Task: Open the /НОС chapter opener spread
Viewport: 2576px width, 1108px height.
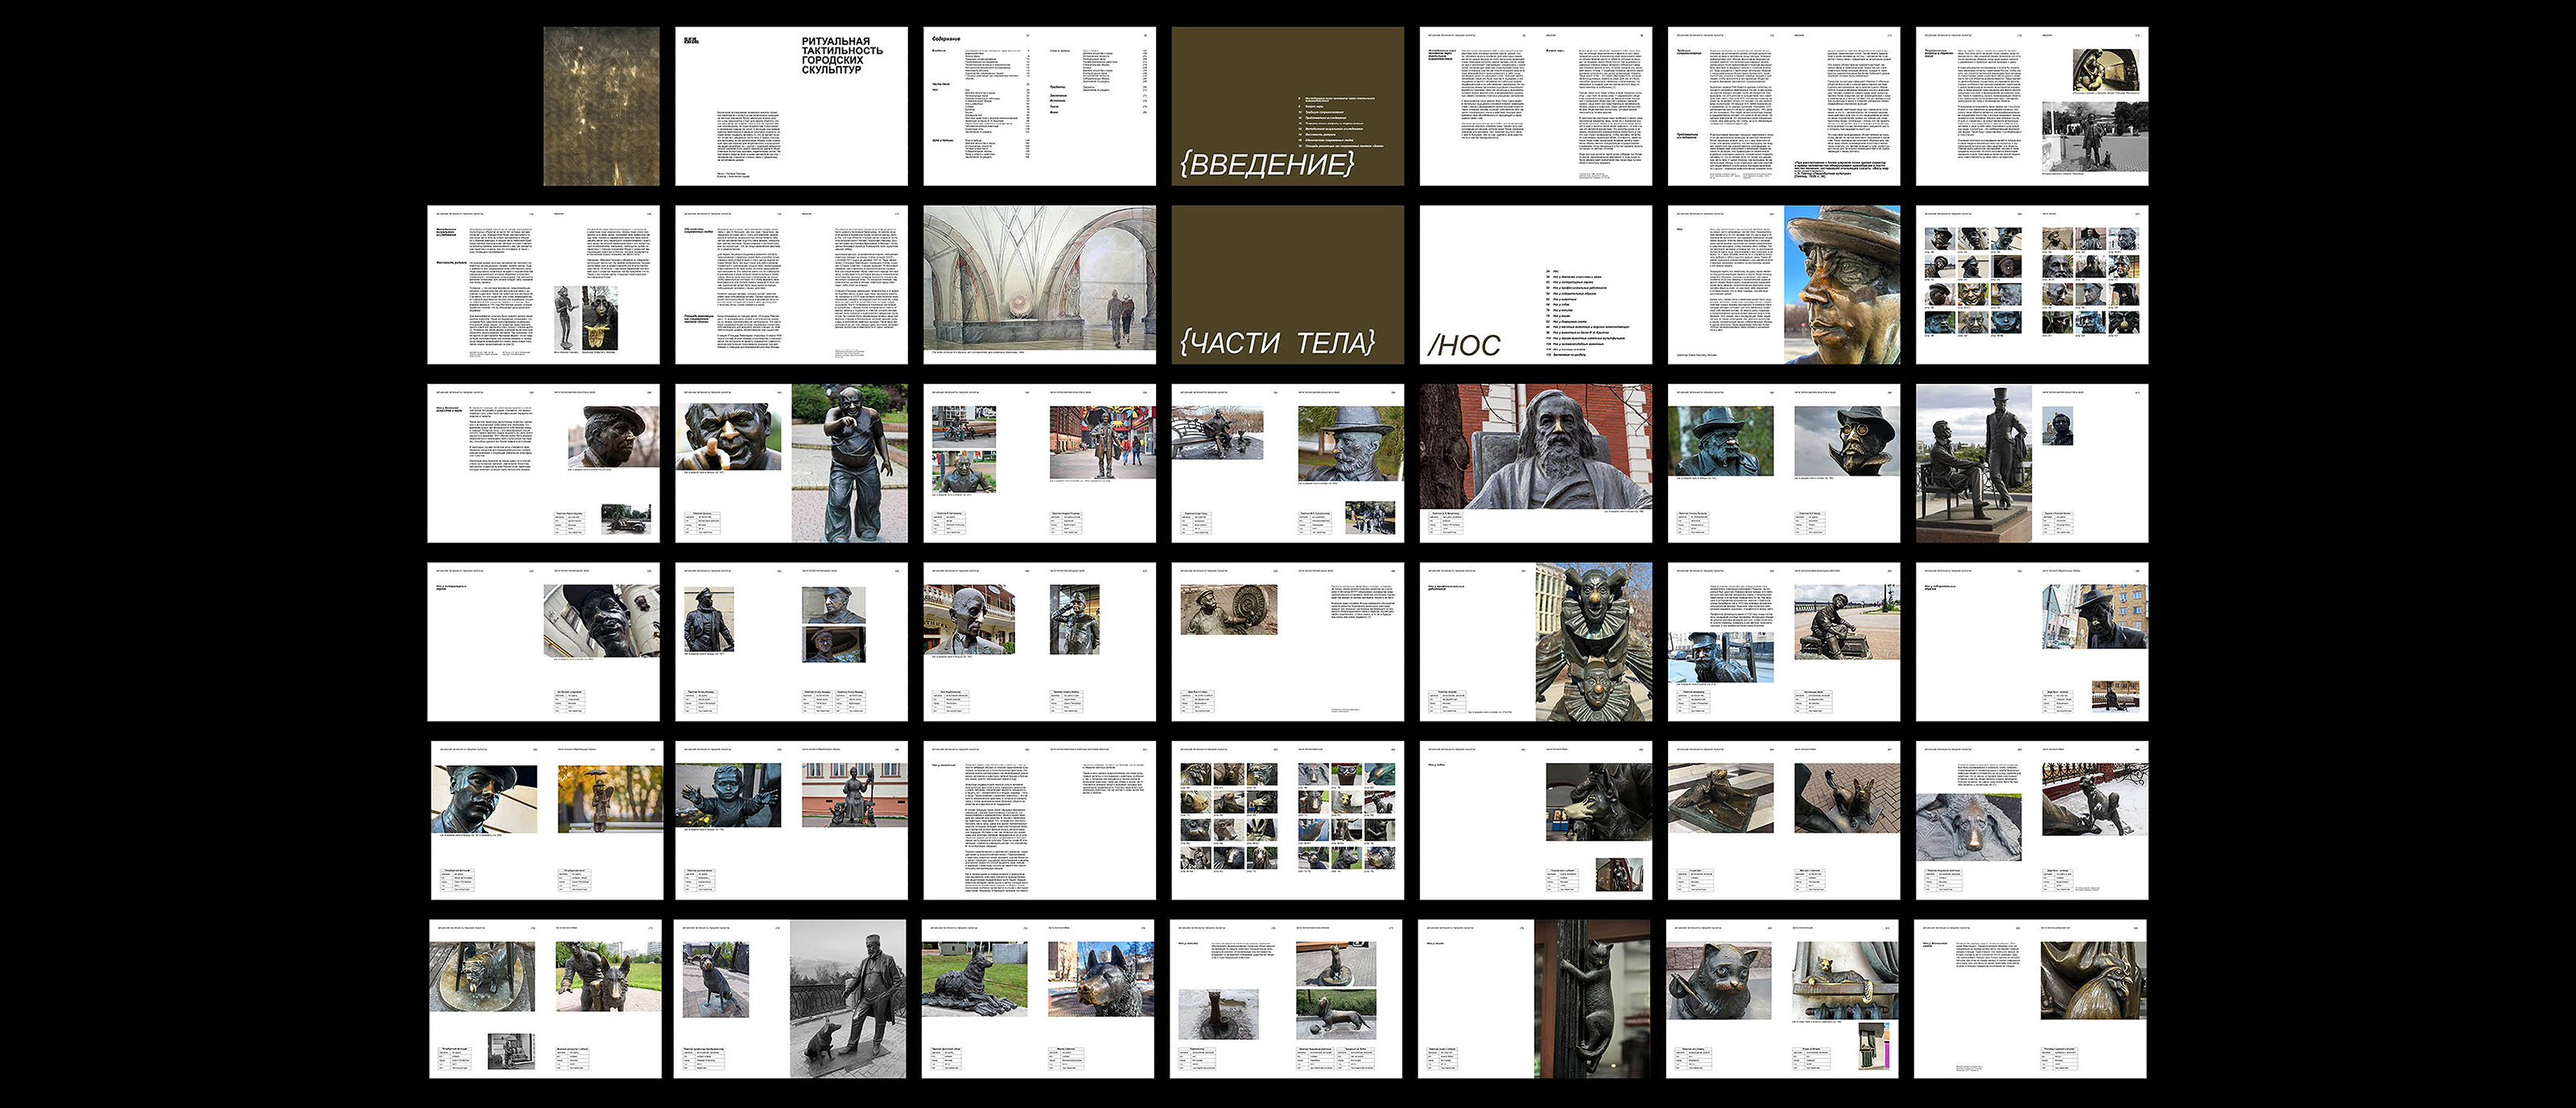Action: pos(1535,285)
